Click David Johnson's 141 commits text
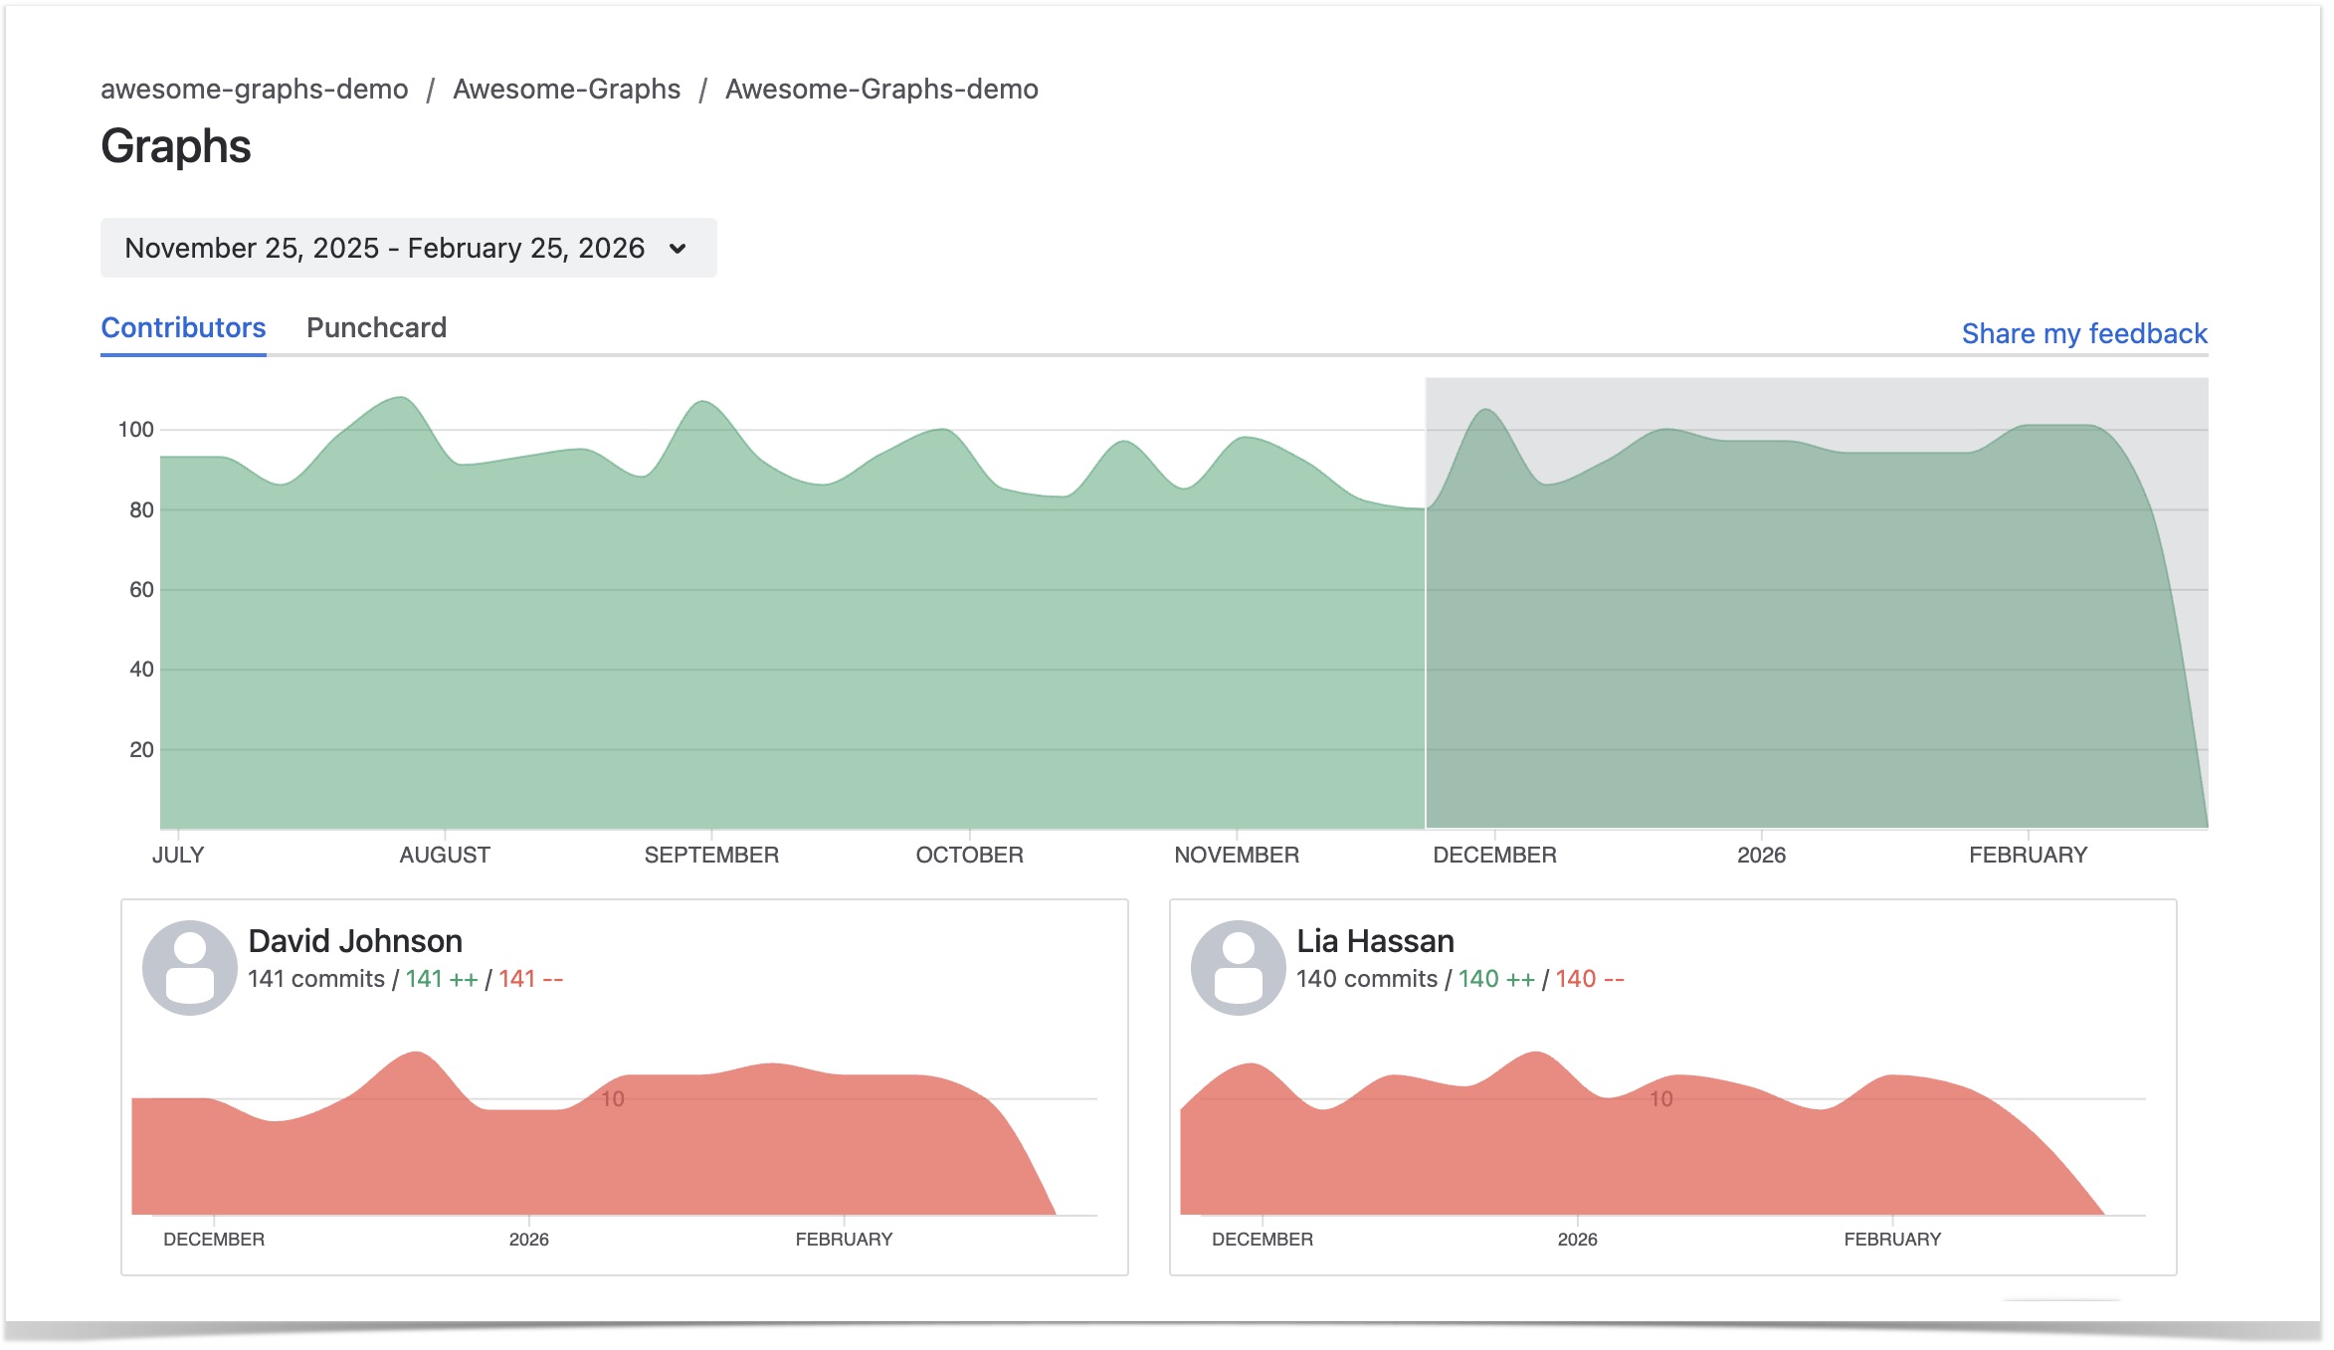This screenshot has width=2334, height=1350. (316, 979)
